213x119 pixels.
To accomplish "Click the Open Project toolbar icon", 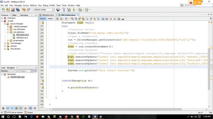I will pos(13,10).
